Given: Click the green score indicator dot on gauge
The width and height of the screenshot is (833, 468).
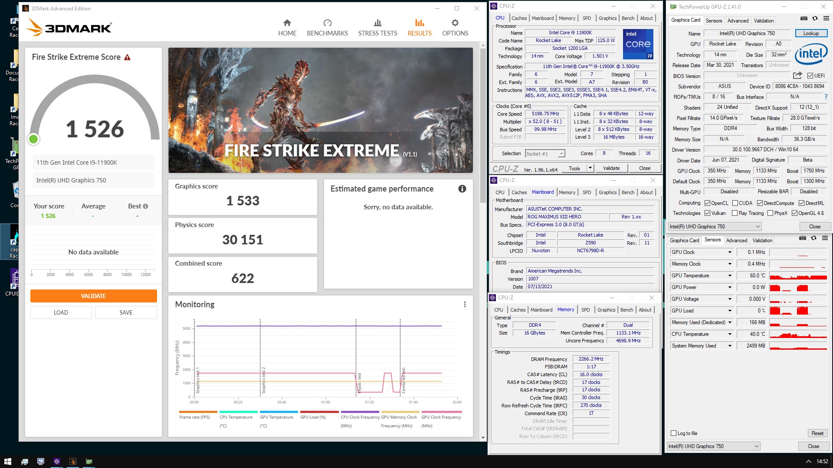Looking at the screenshot, I should click(x=33, y=139).
